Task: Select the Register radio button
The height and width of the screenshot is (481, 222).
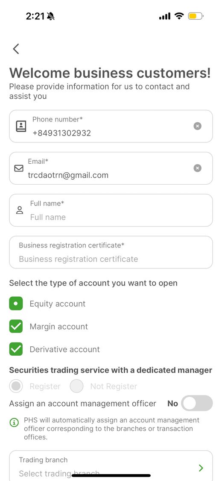Action: 16,386
